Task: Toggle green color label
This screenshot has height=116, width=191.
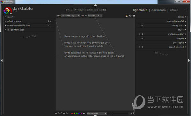Action: pos(77,113)
